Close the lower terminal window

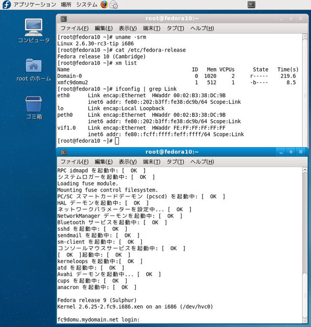click(300, 152)
